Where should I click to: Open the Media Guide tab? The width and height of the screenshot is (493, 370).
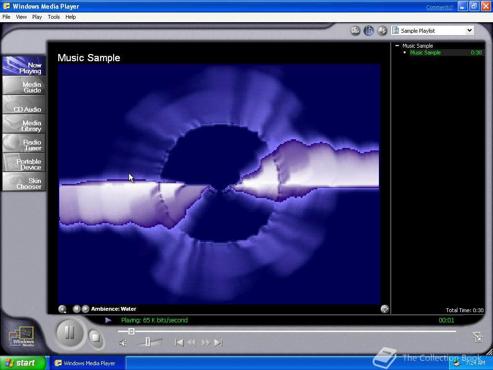click(24, 86)
